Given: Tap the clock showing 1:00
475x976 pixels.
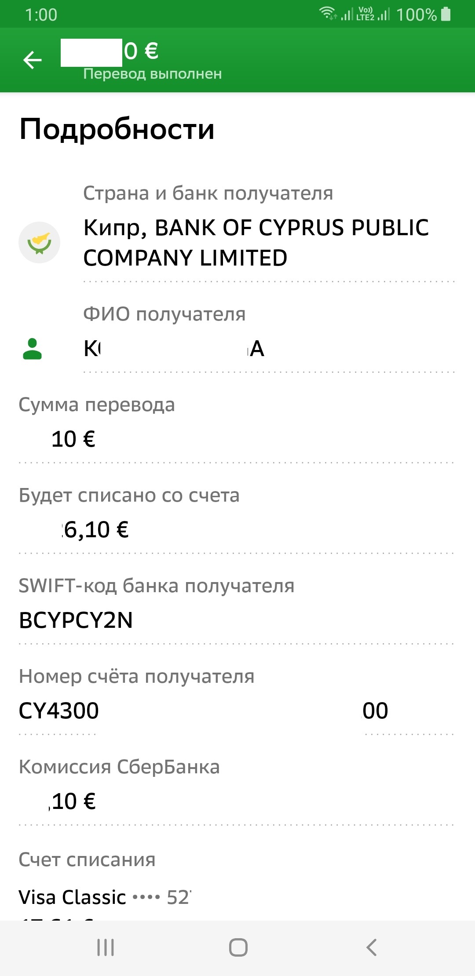Looking at the screenshot, I should (x=41, y=15).
